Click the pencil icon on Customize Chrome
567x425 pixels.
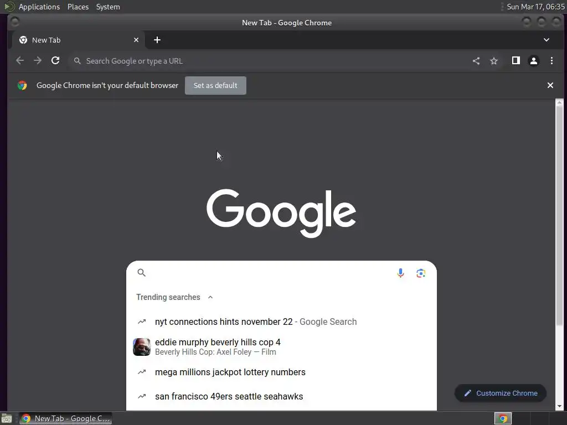467,393
